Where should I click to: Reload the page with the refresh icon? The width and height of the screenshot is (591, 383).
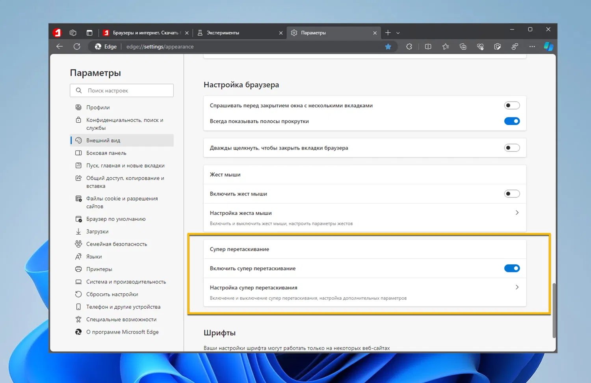(77, 46)
